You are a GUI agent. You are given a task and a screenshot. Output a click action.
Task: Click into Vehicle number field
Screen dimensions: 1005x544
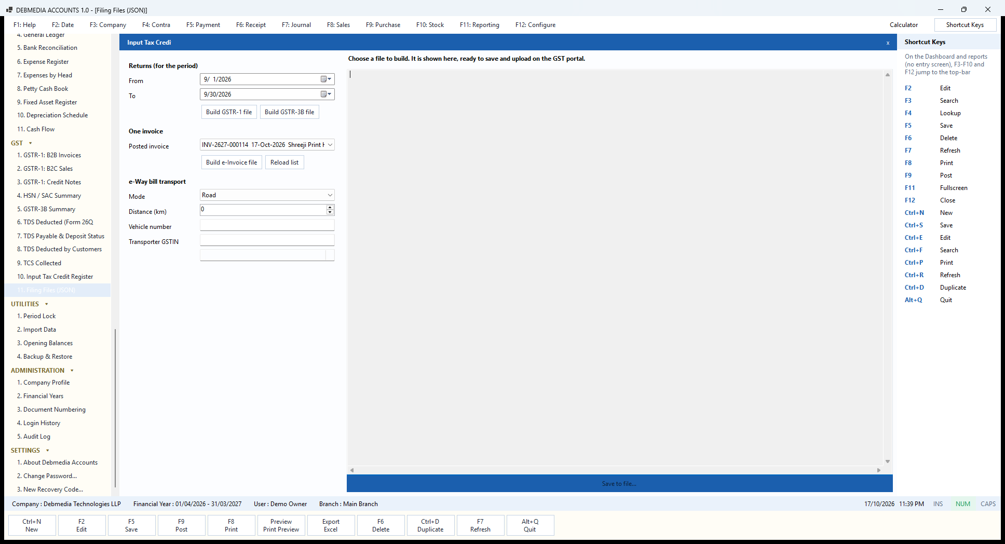(x=267, y=225)
